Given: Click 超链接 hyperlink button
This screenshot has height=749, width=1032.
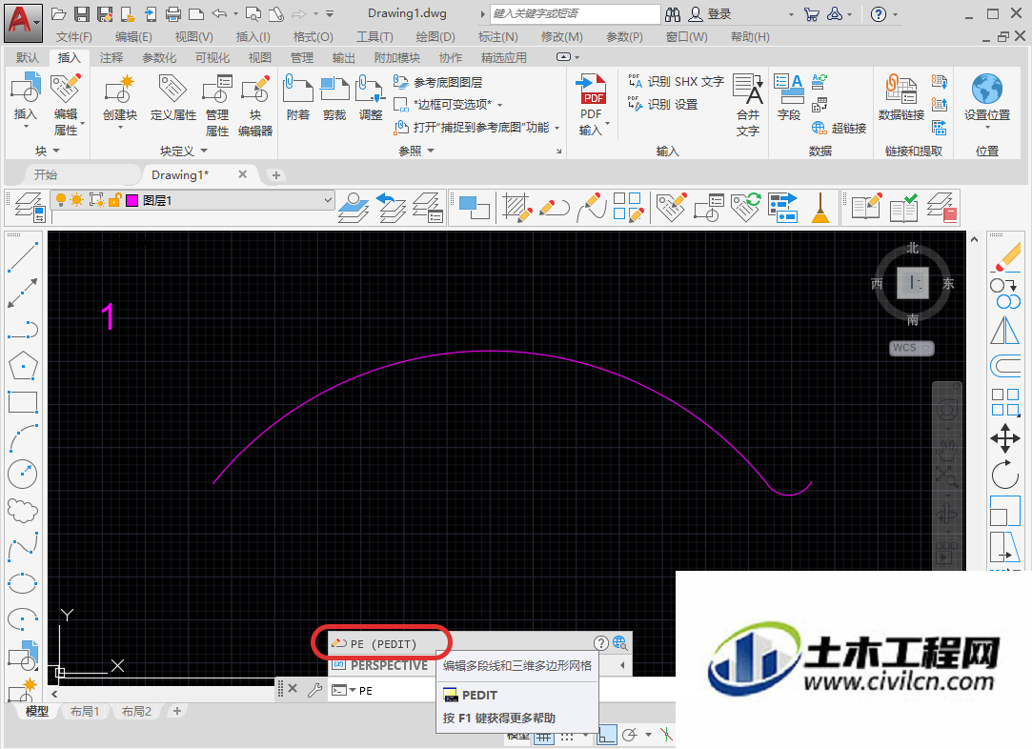Looking at the screenshot, I should coord(839,128).
